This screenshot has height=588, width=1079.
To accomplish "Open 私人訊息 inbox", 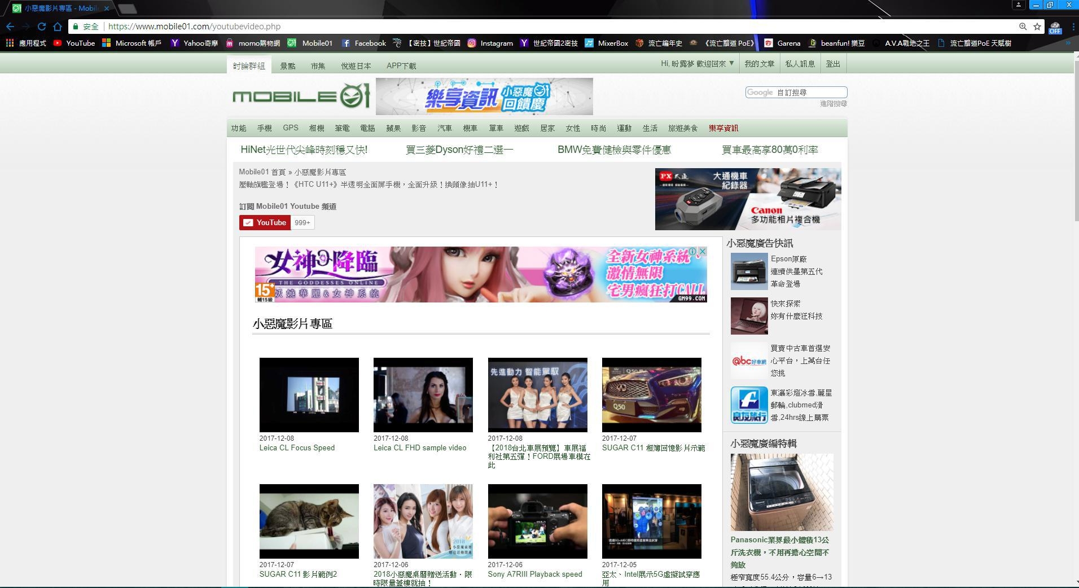I will (x=800, y=64).
